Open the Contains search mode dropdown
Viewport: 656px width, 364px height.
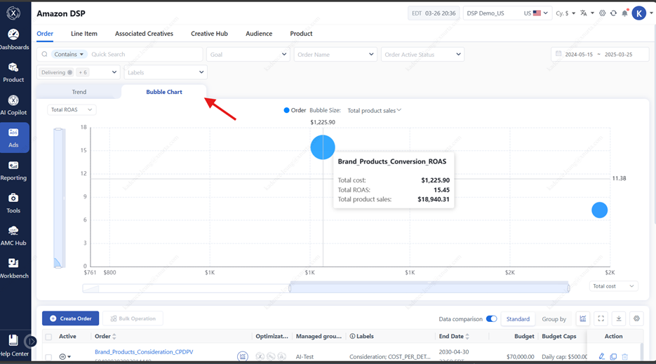click(69, 55)
